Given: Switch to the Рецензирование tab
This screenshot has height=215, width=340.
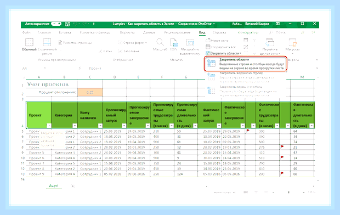Looking at the screenshot, I should pos(177,32).
